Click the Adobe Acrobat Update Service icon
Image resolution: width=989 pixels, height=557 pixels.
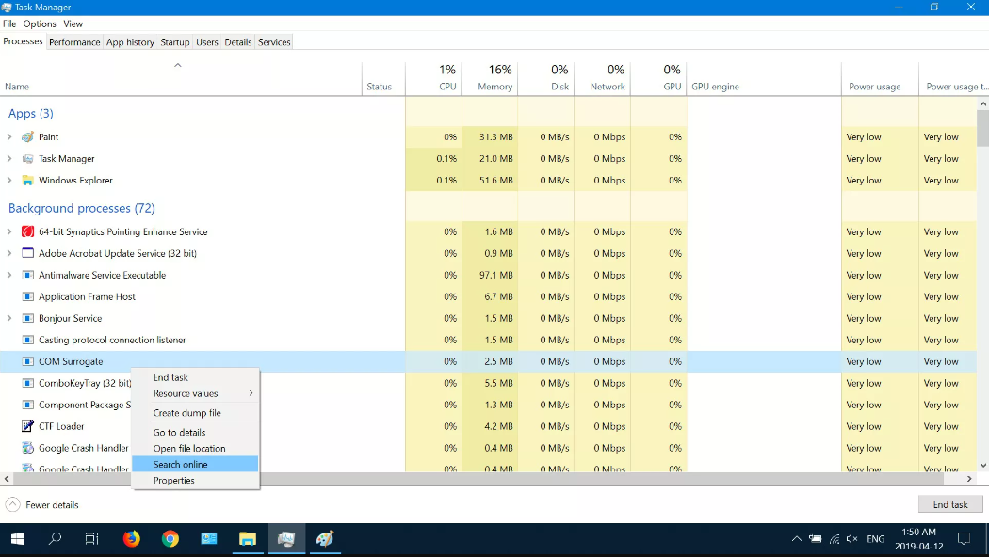(x=27, y=253)
